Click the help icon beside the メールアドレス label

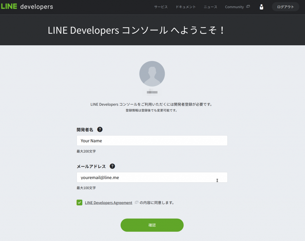(x=112, y=166)
